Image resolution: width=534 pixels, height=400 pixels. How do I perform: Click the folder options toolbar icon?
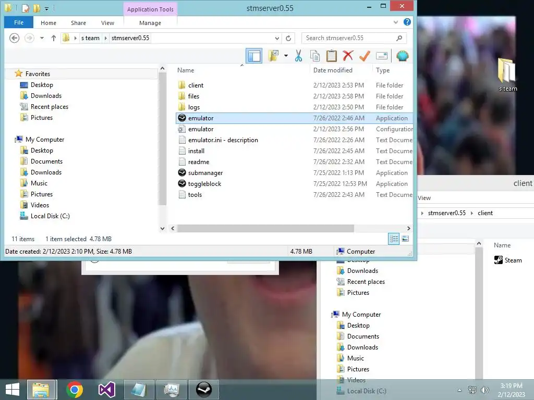273,56
